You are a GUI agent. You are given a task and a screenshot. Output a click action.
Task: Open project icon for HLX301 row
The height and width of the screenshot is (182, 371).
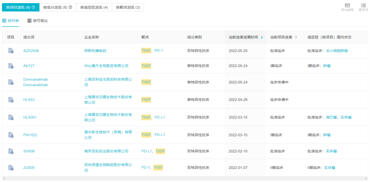[x=11, y=117]
